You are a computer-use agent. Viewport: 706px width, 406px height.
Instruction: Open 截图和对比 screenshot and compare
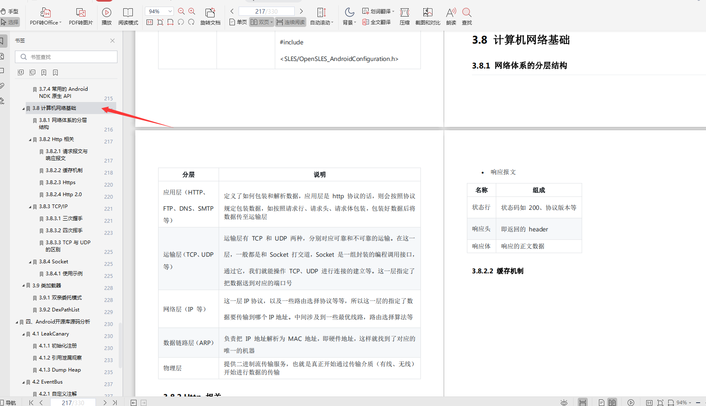pyautogui.click(x=428, y=17)
